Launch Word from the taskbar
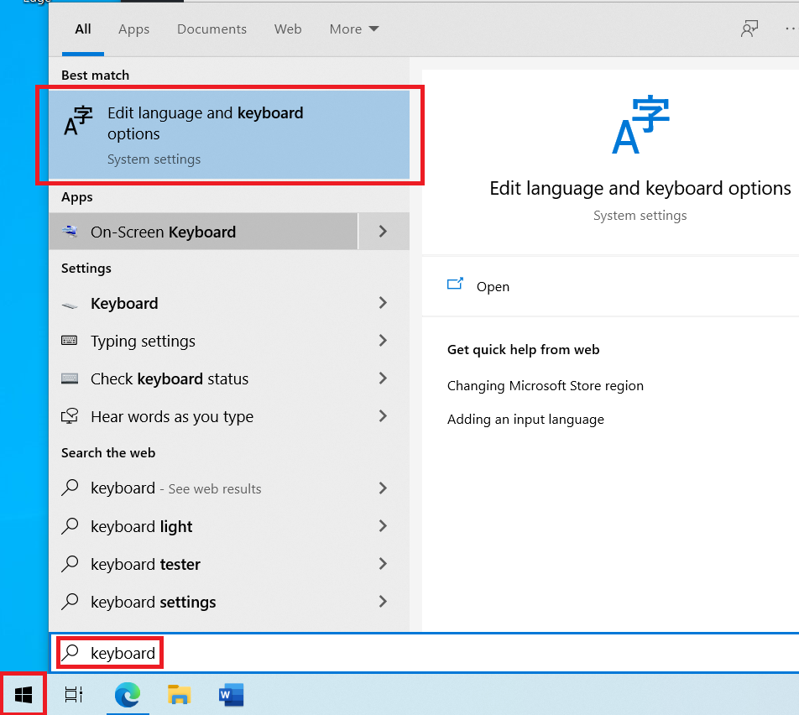Image resolution: width=799 pixels, height=715 pixels. point(230,694)
